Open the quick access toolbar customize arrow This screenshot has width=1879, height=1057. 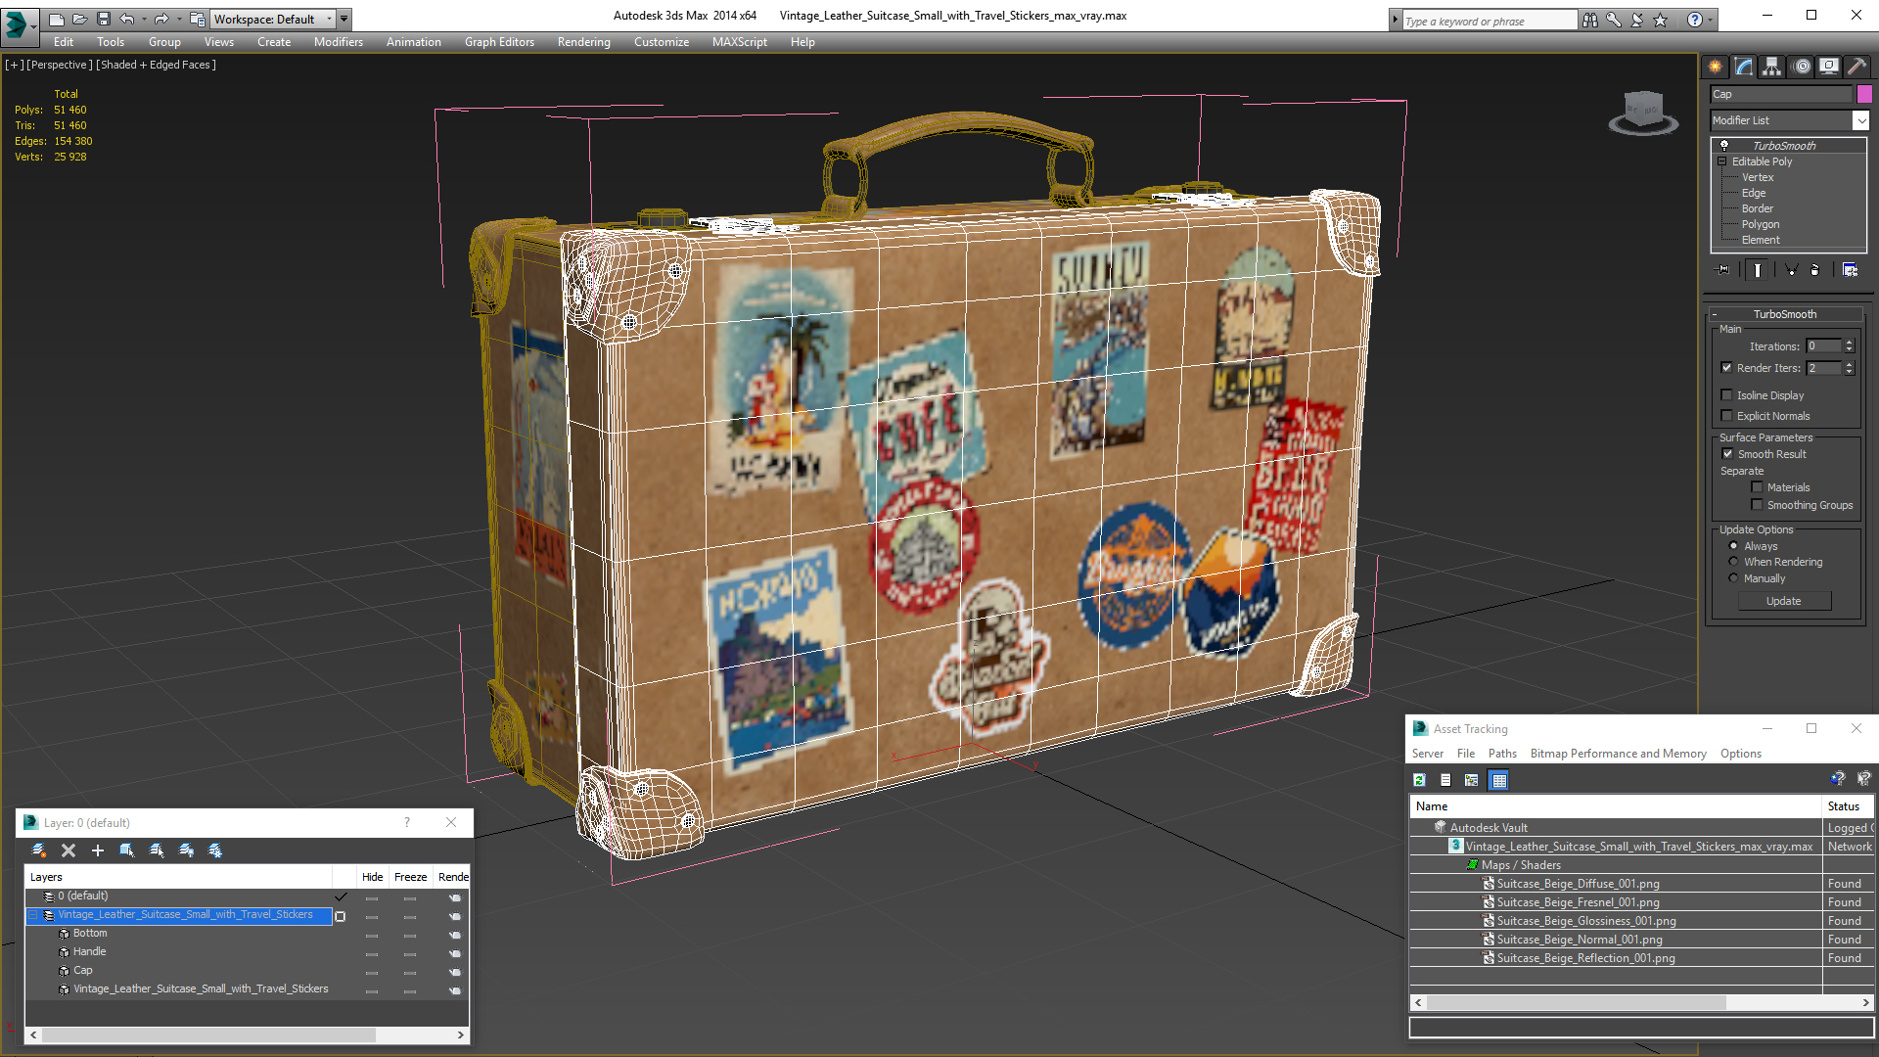point(344,19)
